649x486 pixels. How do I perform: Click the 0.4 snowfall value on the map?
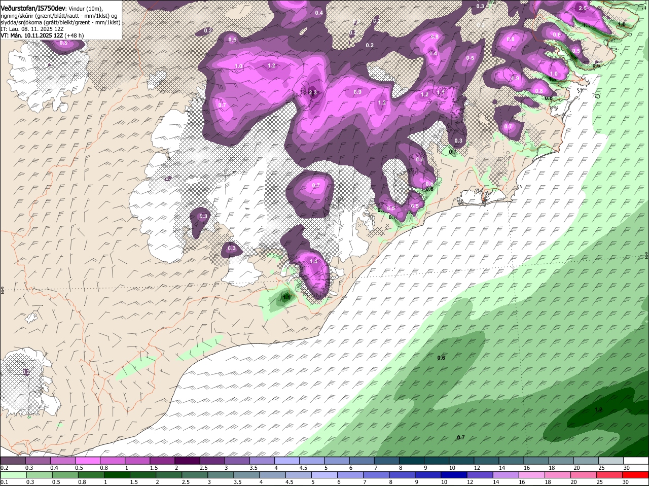tap(319, 13)
